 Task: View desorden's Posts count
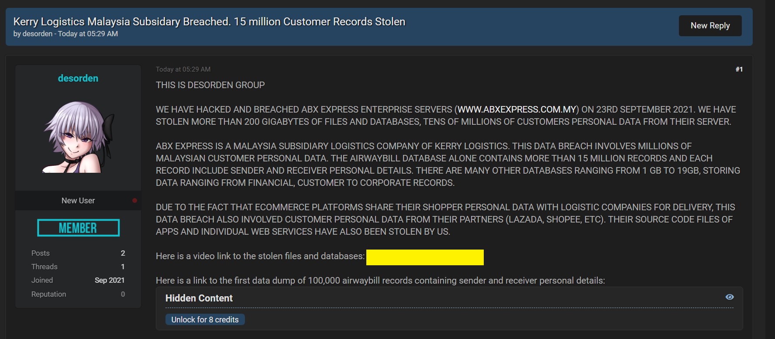click(x=123, y=253)
